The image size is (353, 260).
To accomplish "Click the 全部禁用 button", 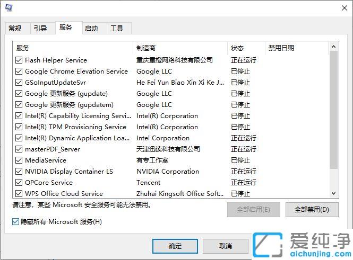I will tap(312, 210).
